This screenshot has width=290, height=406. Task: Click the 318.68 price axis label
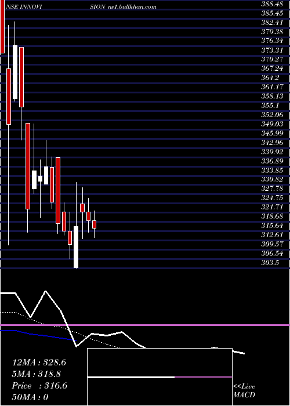click(272, 216)
